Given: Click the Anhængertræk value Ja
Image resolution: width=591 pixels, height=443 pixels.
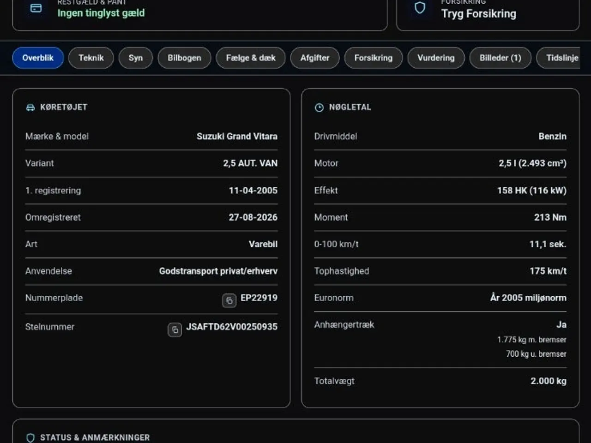Looking at the screenshot, I should tap(561, 324).
